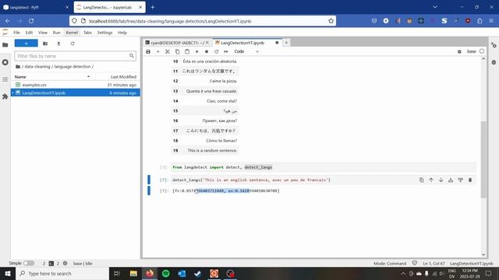Reload the page in browser
The image size is (499, 280).
click(31, 21)
